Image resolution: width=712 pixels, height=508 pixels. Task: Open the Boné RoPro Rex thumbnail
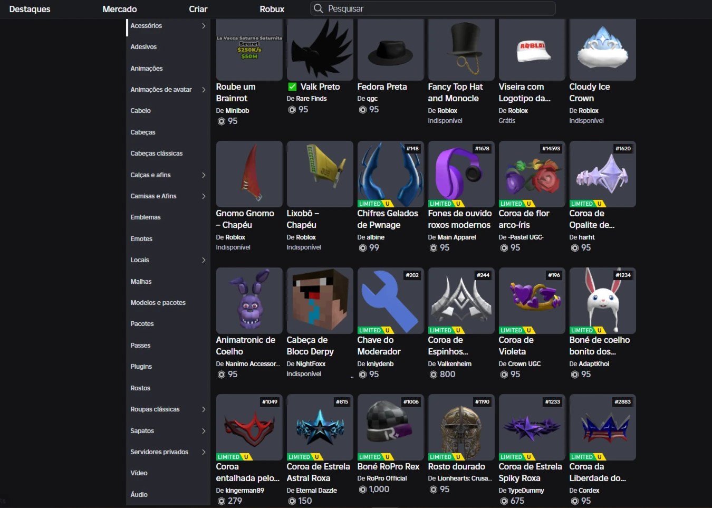click(391, 427)
